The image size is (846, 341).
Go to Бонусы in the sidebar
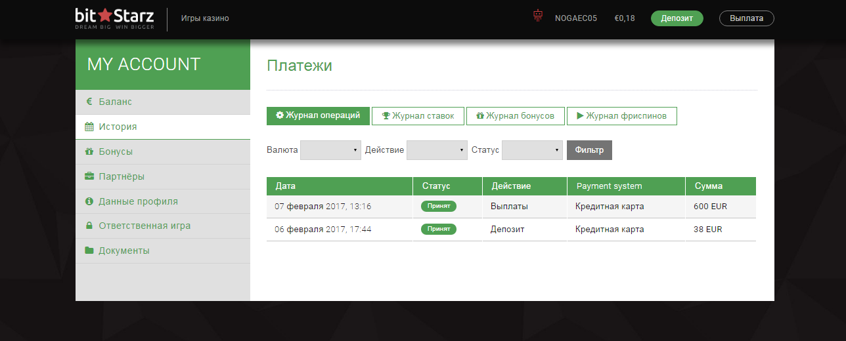click(163, 151)
